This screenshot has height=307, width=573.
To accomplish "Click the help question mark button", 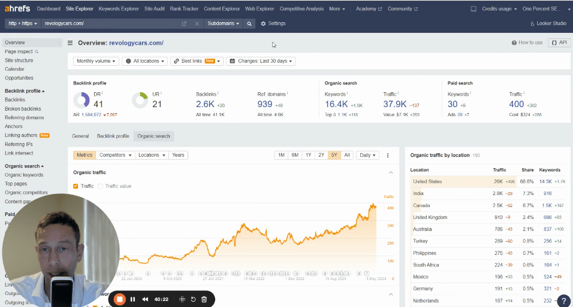I will tap(563, 300).
